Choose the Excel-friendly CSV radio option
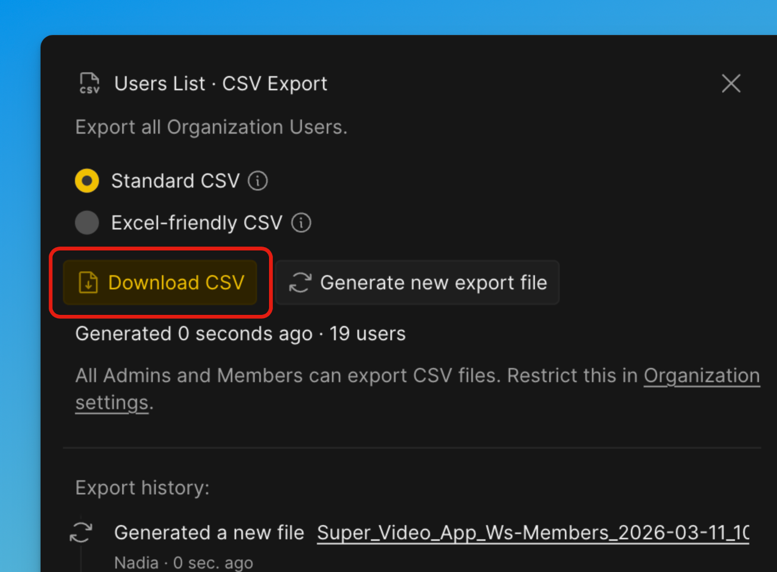The image size is (777, 572). click(87, 223)
